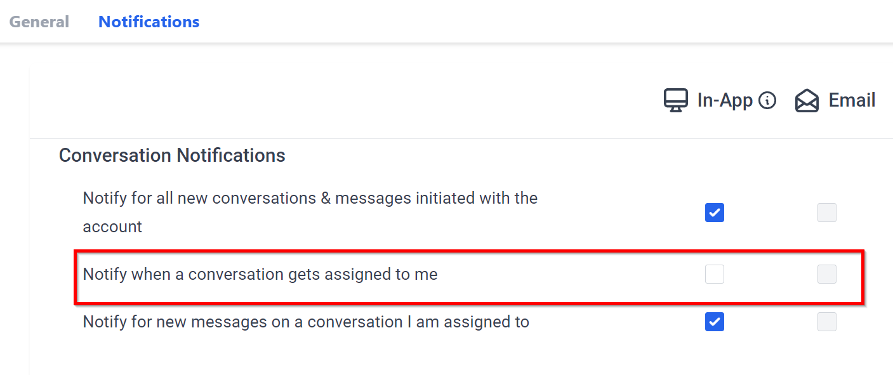Viewport: 893px width, 375px height.
Task: Click 'Notify when a conversation gets assigned' text
Action: click(x=260, y=275)
